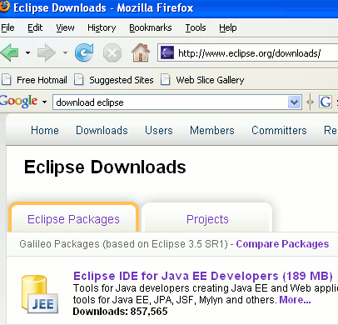Open the Back history dropdown arrow
The width and height of the screenshot is (338, 325).
click(x=27, y=52)
